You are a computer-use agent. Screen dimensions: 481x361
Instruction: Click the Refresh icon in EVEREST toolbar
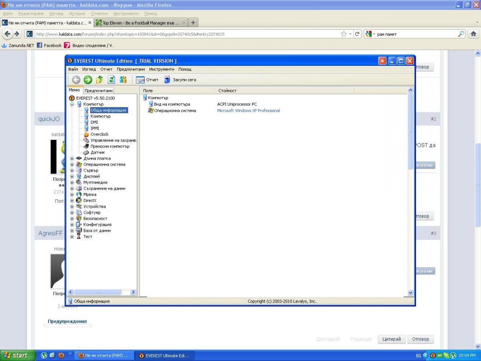click(x=111, y=80)
